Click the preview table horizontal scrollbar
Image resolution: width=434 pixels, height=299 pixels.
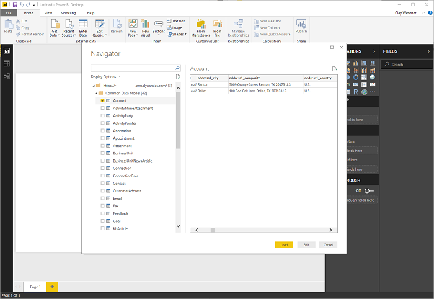pos(212,230)
